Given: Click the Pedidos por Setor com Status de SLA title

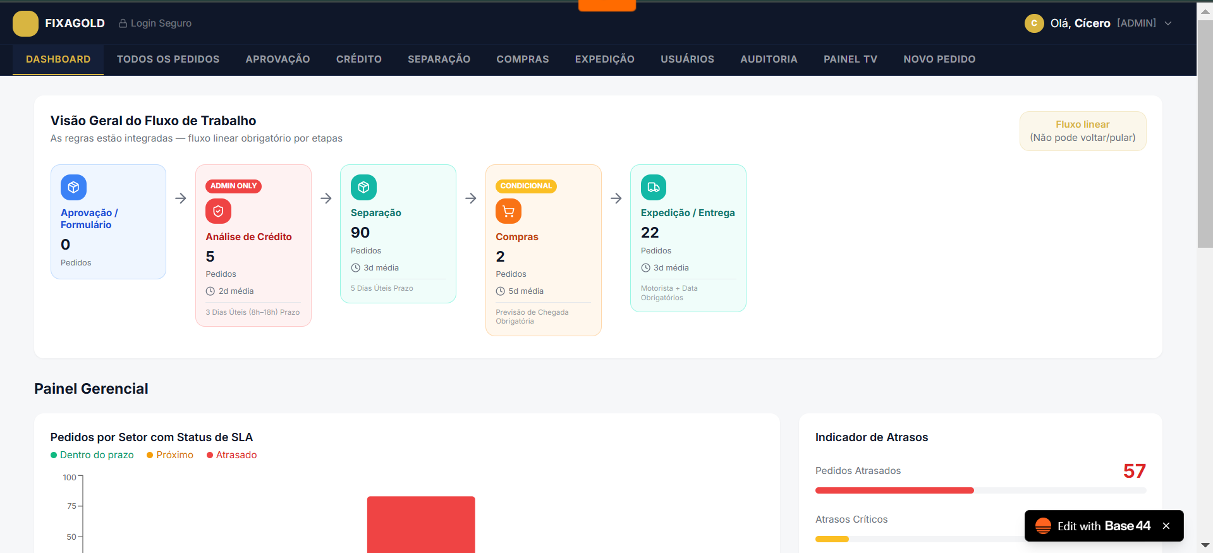Looking at the screenshot, I should click(152, 437).
